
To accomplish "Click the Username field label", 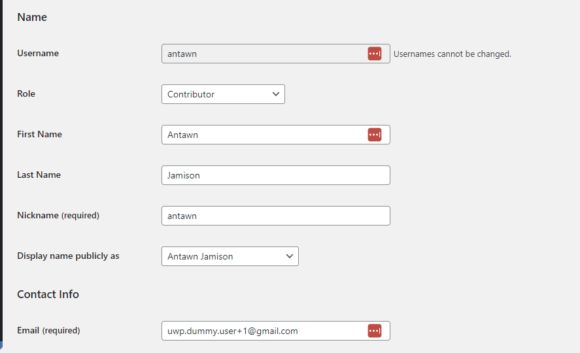I will tap(38, 54).
